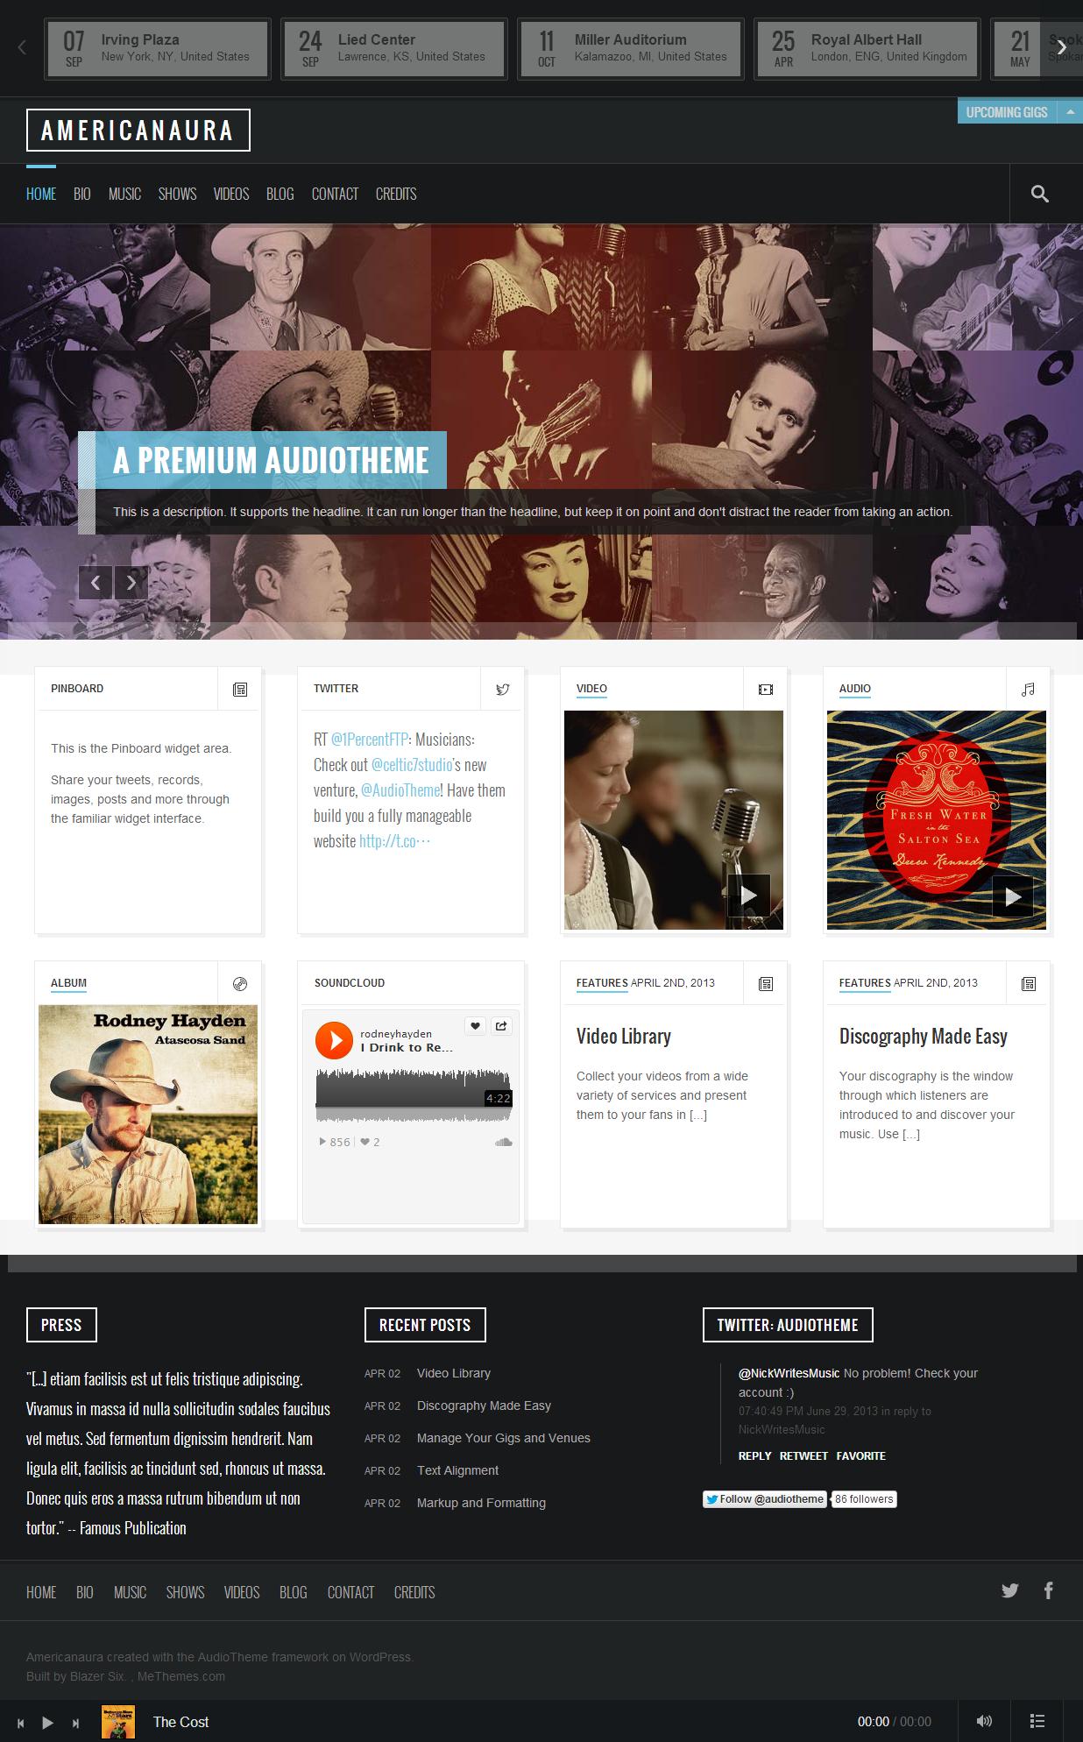This screenshot has height=1742, width=1083.
Task: Toggle the playlist list icon in player
Action: (x=1037, y=1721)
